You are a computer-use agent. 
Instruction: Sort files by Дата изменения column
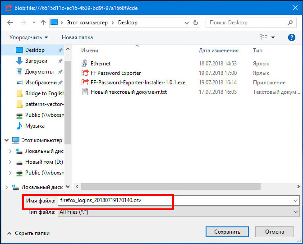[x=218, y=51]
